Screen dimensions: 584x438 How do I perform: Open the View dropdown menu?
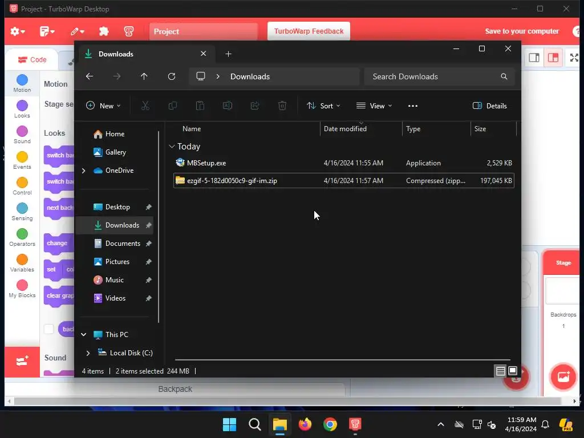[374, 106]
